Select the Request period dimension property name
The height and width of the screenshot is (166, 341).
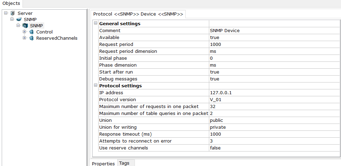tap(128, 51)
